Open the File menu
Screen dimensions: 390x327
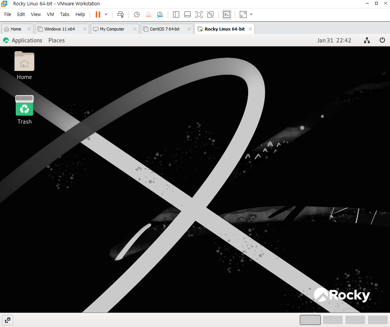click(x=8, y=14)
